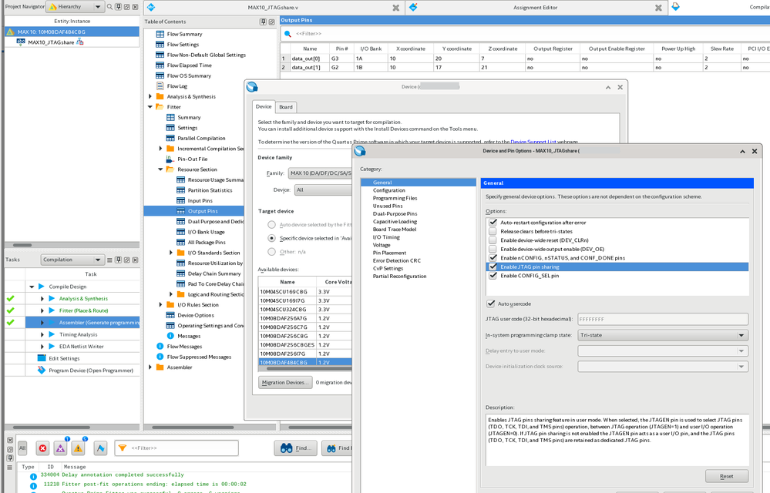The width and height of the screenshot is (770, 493).
Task: Click the Migration Devices button
Action: 285,382
